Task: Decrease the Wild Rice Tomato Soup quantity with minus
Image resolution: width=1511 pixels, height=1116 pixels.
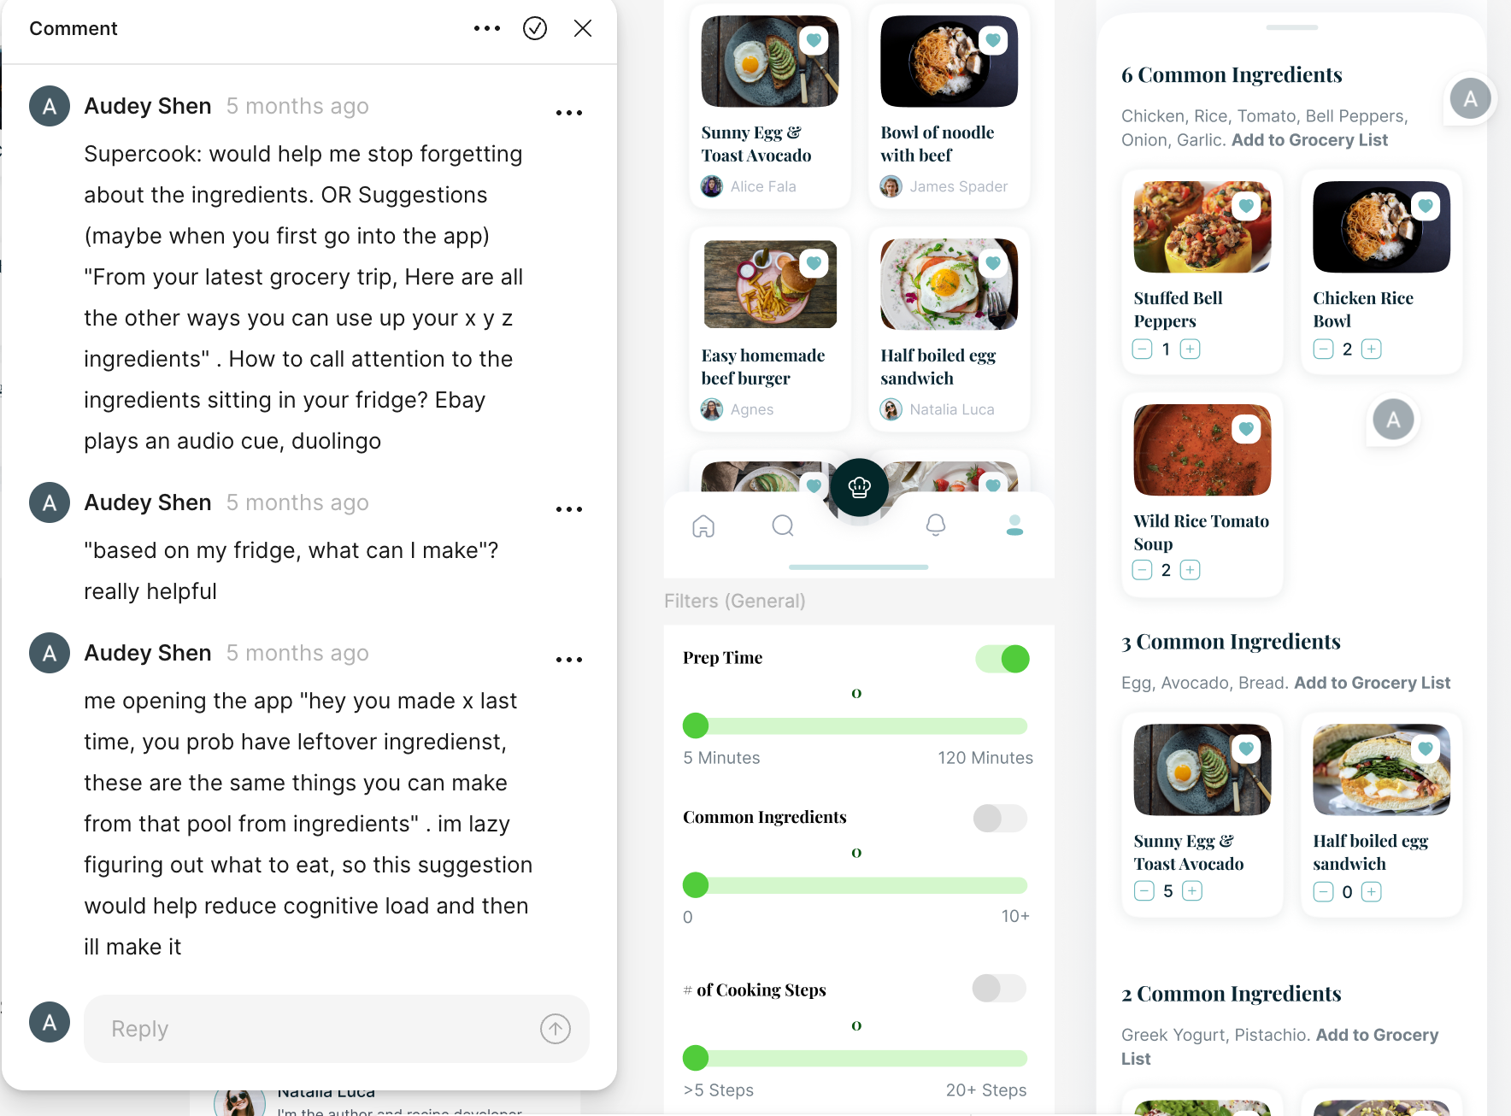Action: [1142, 570]
